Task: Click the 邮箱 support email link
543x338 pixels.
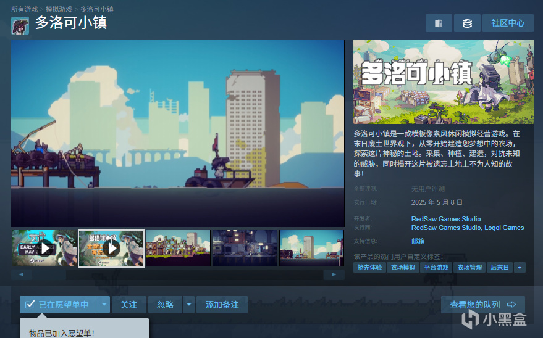Action: 418,241
